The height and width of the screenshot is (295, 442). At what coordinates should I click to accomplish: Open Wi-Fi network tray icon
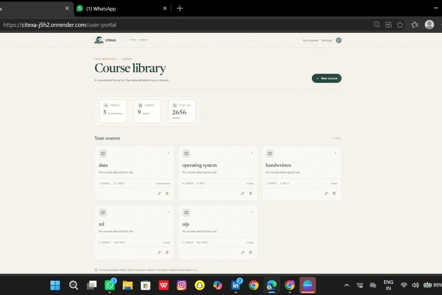click(x=404, y=285)
